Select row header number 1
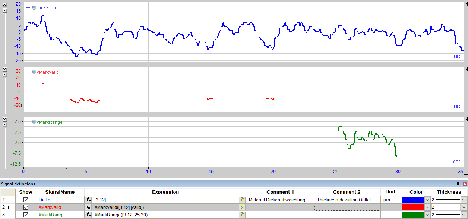 click(x=7, y=200)
